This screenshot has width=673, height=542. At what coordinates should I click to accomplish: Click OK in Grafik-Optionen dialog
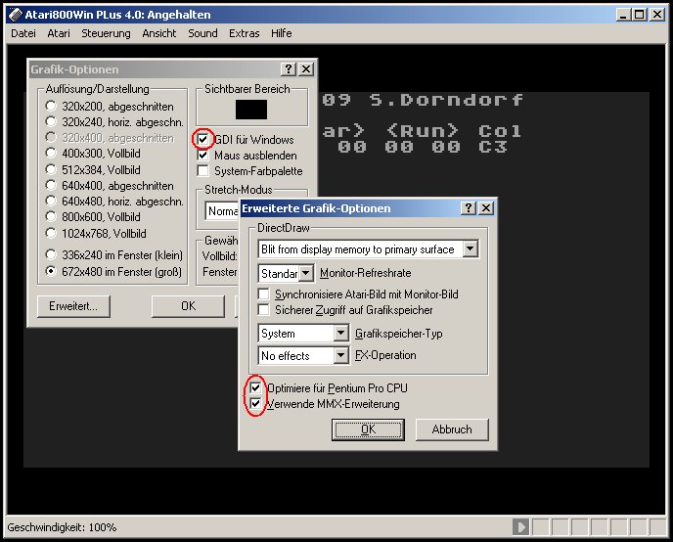tap(188, 306)
